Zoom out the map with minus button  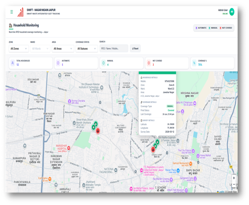[234, 184]
